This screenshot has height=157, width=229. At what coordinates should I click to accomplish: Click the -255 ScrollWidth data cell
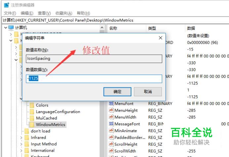191,151
